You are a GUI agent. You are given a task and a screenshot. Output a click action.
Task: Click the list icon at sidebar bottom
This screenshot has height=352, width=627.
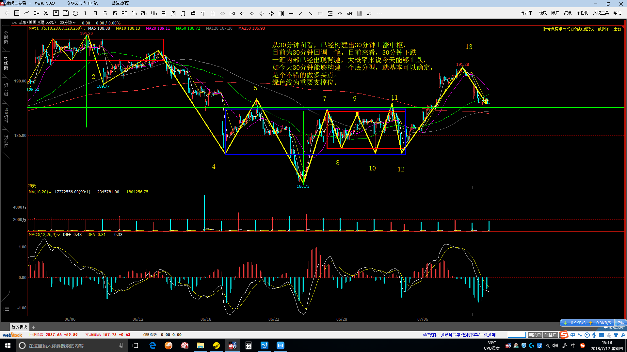6,309
